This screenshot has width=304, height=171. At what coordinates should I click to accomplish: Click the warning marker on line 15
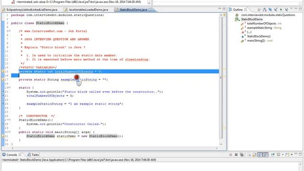[x=3, y=72]
